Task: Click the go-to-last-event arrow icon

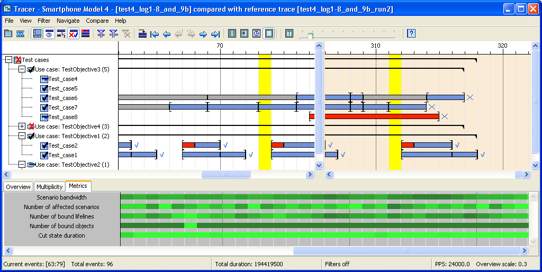Action: coord(215,34)
